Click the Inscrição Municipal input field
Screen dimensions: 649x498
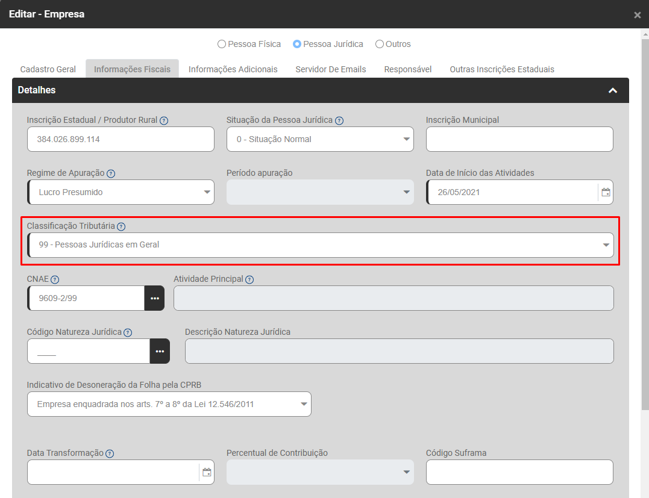(519, 139)
